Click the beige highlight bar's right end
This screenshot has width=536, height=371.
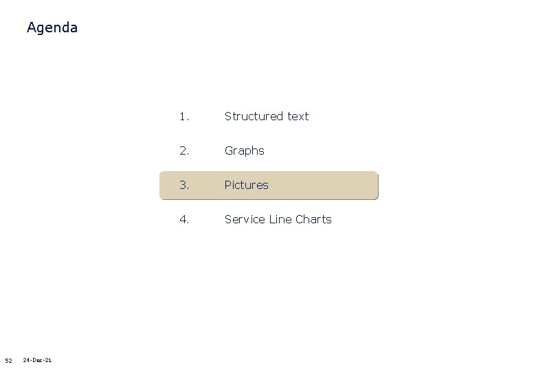[375, 185]
